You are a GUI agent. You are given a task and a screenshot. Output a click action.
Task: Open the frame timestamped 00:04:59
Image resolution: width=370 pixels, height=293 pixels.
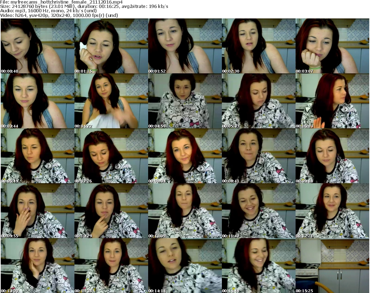pos(185,101)
